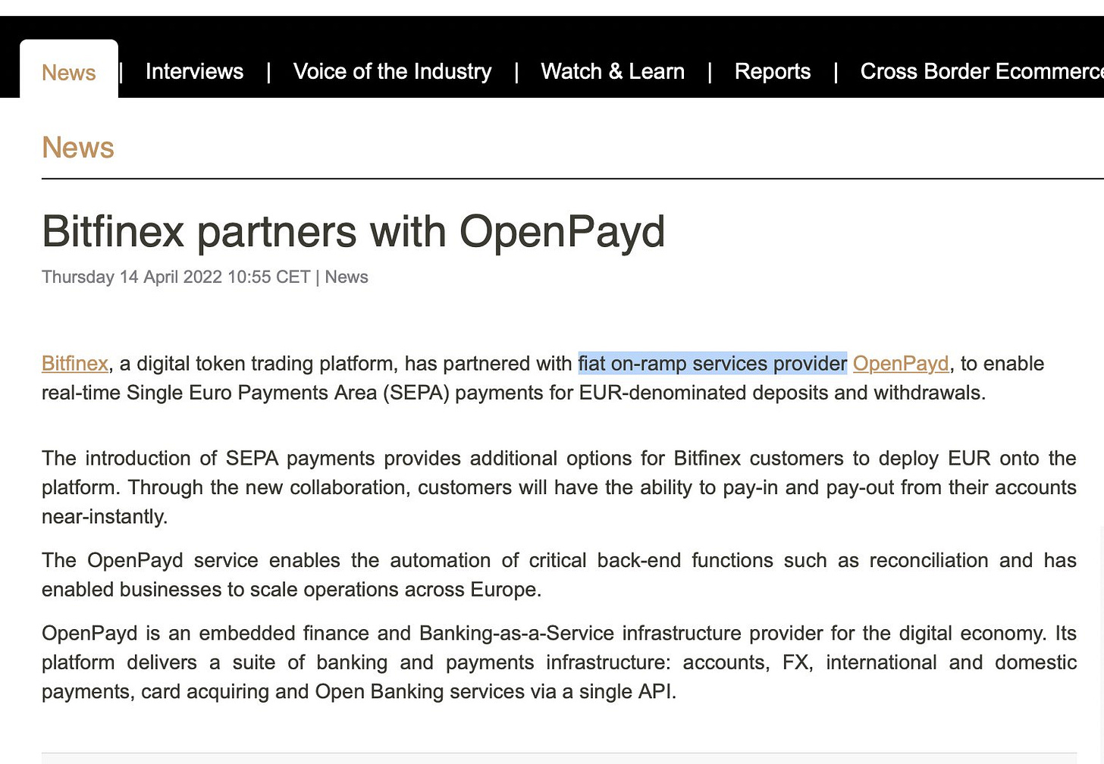
Task: Click the date Thursday 14 April 2022
Action: point(132,277)
